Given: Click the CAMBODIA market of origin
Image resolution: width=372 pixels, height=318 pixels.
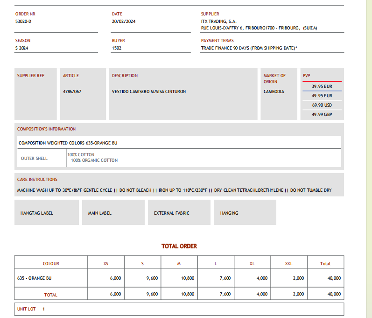Looking at the screenshot, I should 274,92.
